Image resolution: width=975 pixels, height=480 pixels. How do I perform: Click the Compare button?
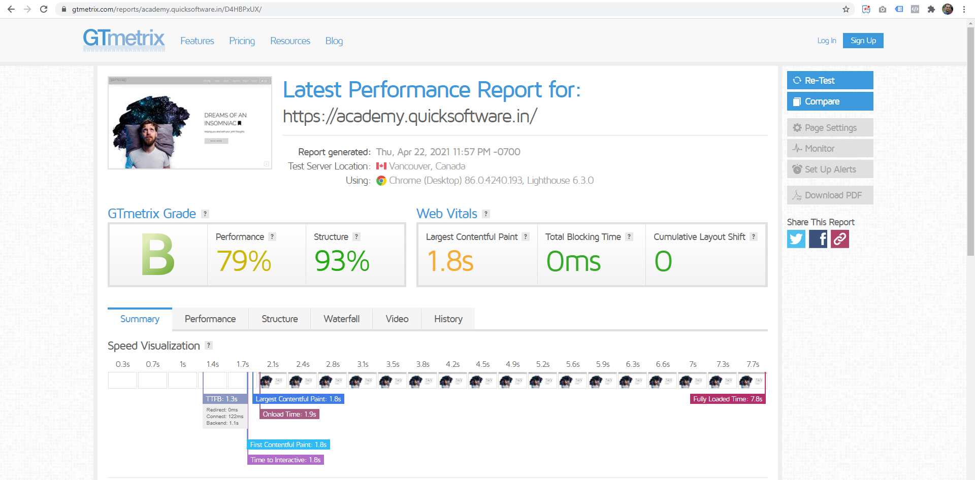tap(830, 101)
